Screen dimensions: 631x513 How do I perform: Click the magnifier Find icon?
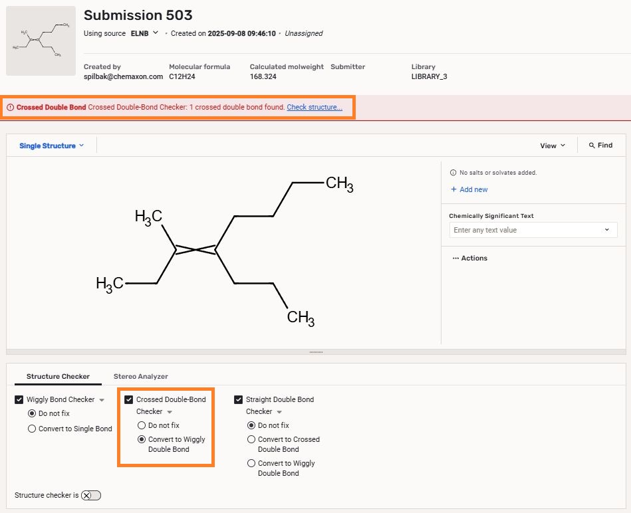(x=592, y=146)
